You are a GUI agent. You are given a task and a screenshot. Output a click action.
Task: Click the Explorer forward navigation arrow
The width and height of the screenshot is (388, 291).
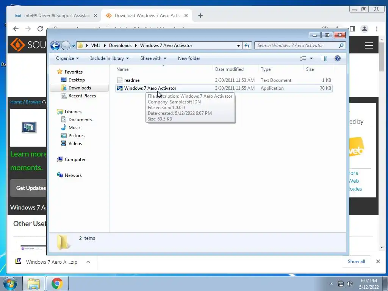(x=66, y=45)
